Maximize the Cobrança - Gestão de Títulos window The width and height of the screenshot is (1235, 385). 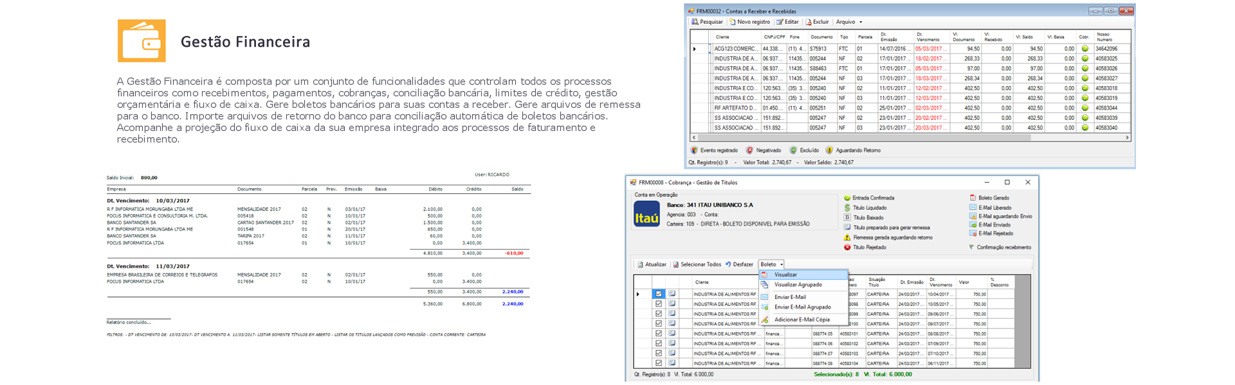1007,182
